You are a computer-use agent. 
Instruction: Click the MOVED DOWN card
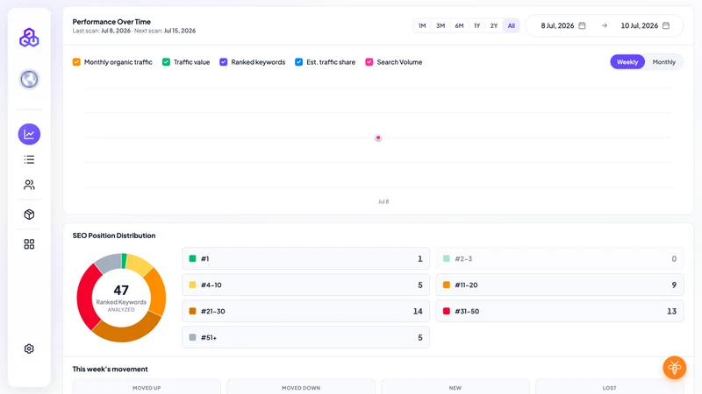coord(301,387)
